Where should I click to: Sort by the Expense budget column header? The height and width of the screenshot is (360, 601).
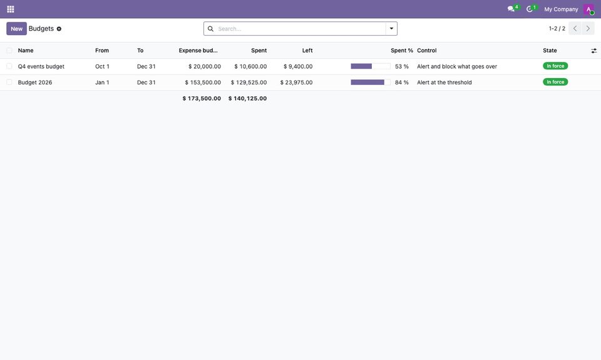(198, 51)
